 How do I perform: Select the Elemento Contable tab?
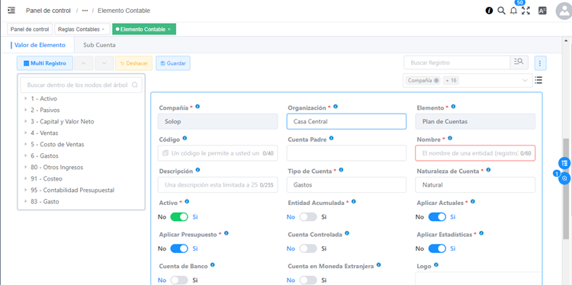(143, 29)
